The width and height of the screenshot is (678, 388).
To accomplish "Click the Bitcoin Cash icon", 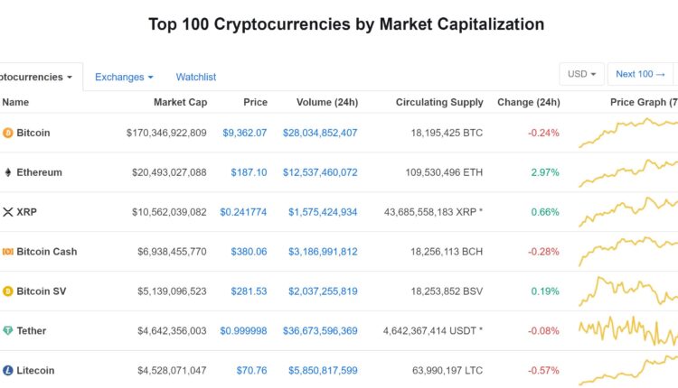I will click(x=8, y=252).
